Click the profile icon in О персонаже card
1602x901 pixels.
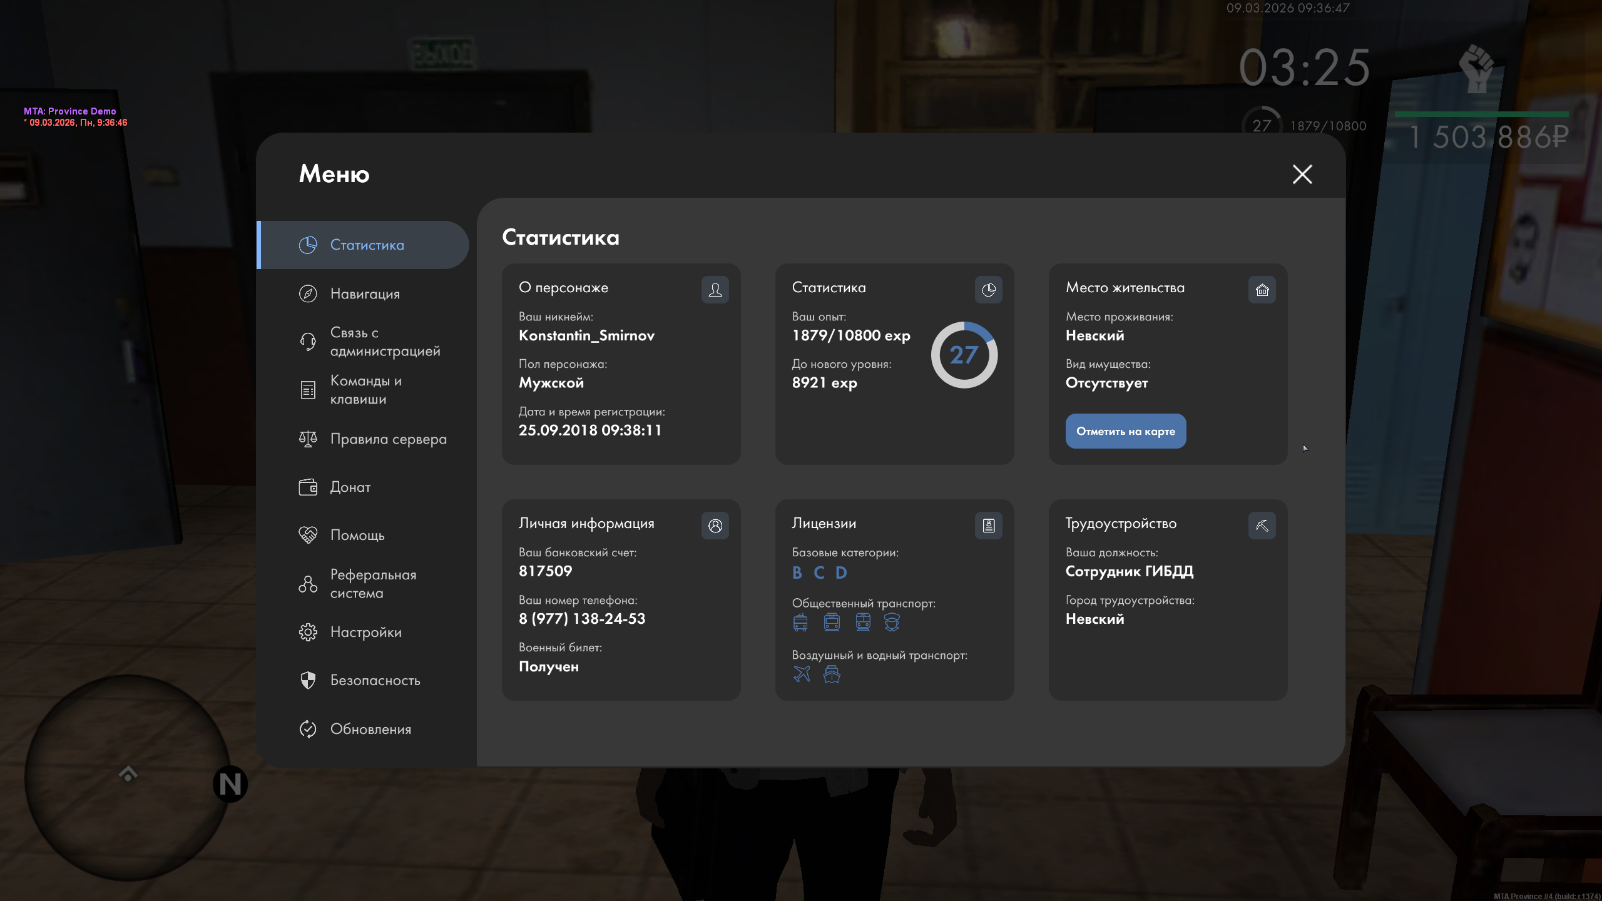pyautogui.click(x=715, y=290)
